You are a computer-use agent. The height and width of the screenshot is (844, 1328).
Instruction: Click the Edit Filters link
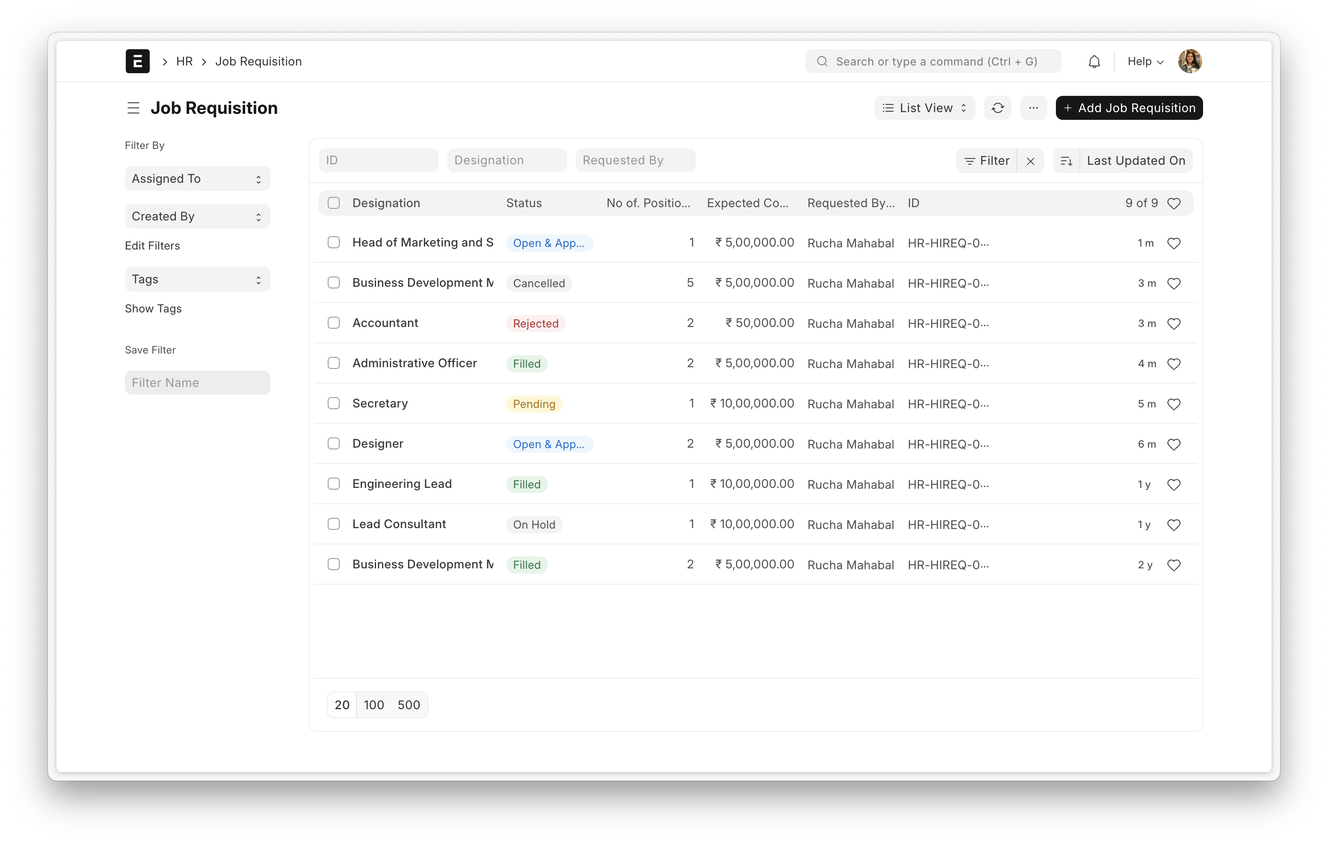coord(152,246)
